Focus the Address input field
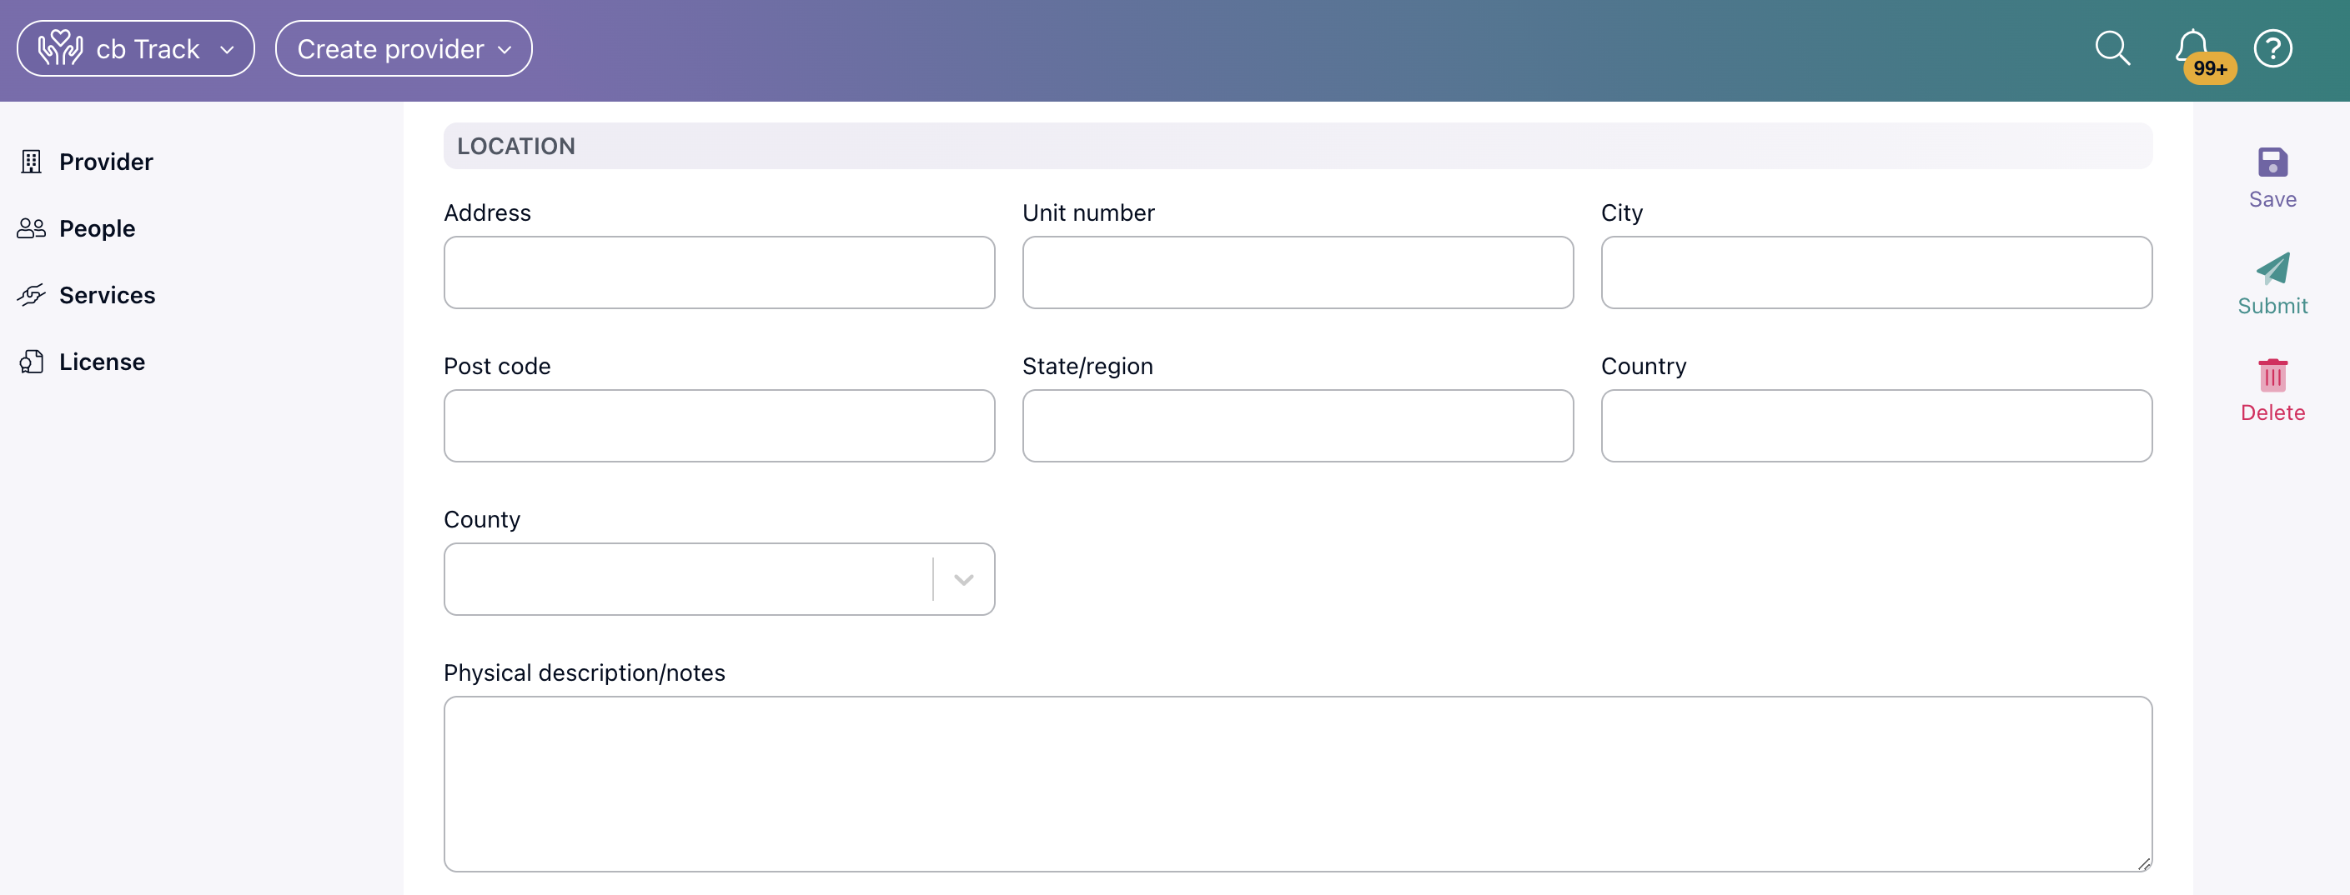This screenshot has height=895, width=2350. point(719,272)
